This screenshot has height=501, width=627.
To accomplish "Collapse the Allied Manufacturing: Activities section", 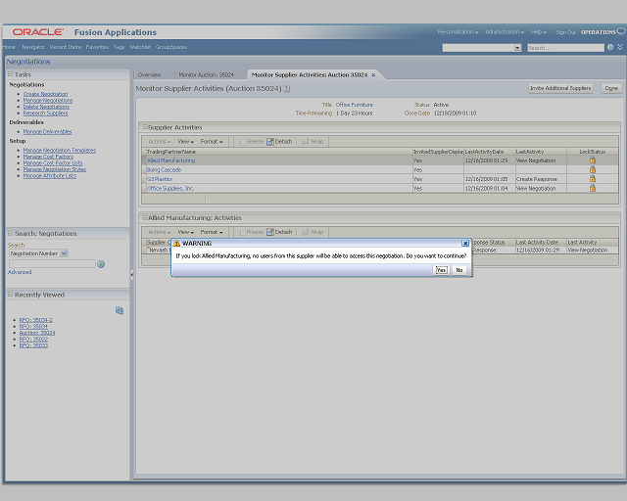I will pos(145,218).
